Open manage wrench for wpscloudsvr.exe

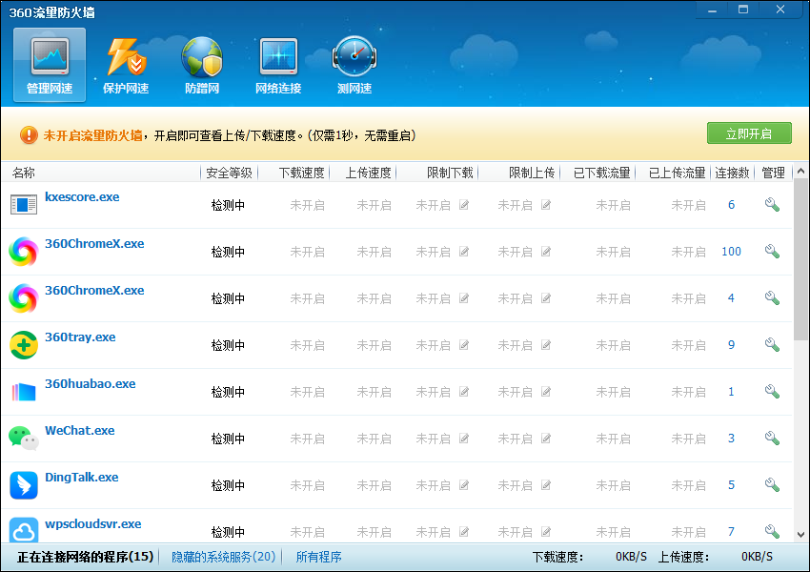click(x=772, y=531)
